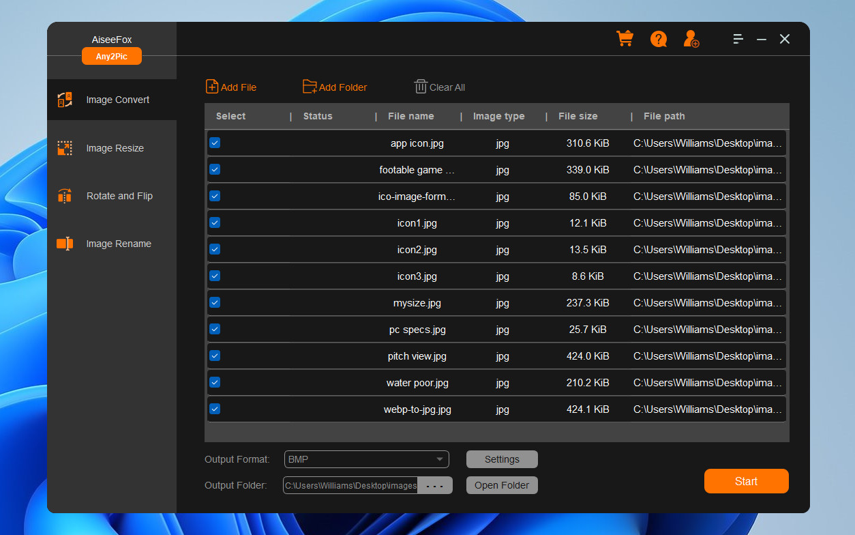The width and height of the screenshot is (855, 535).
Task: Click the 339.0 KiB file size cell
Action: pyautogui.click(x=588, y=170)
